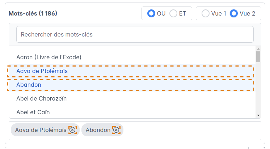Select keyword Aaron (Livre de l'Exode)
This screenshot has width=270, height=149.
[49, 57]
